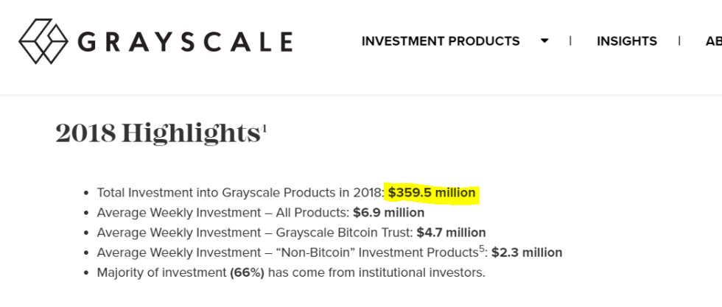
Task: Open the Investment Products menu
Action: point(441,41)
